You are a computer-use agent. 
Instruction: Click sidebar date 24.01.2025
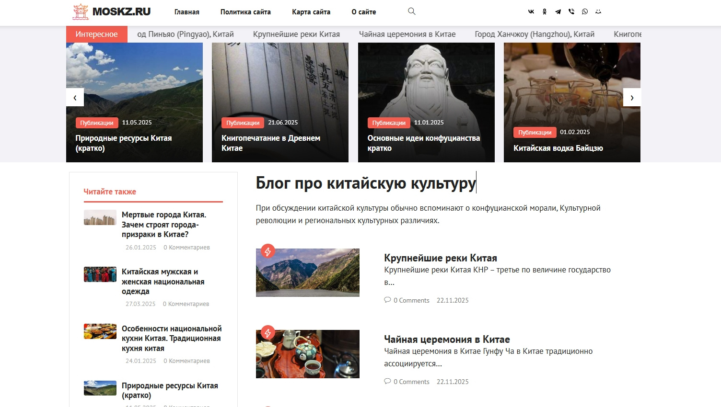[141, 361]
